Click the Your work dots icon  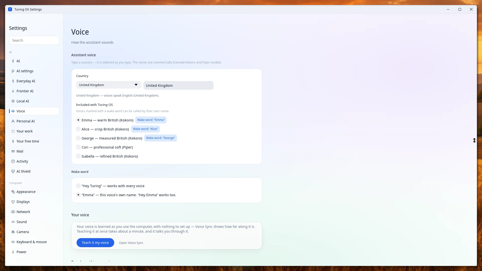pos(13,131)
